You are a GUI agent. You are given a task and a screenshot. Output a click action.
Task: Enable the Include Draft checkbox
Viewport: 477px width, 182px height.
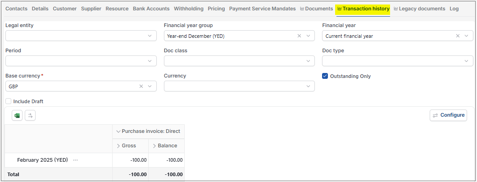pos(8,101)
